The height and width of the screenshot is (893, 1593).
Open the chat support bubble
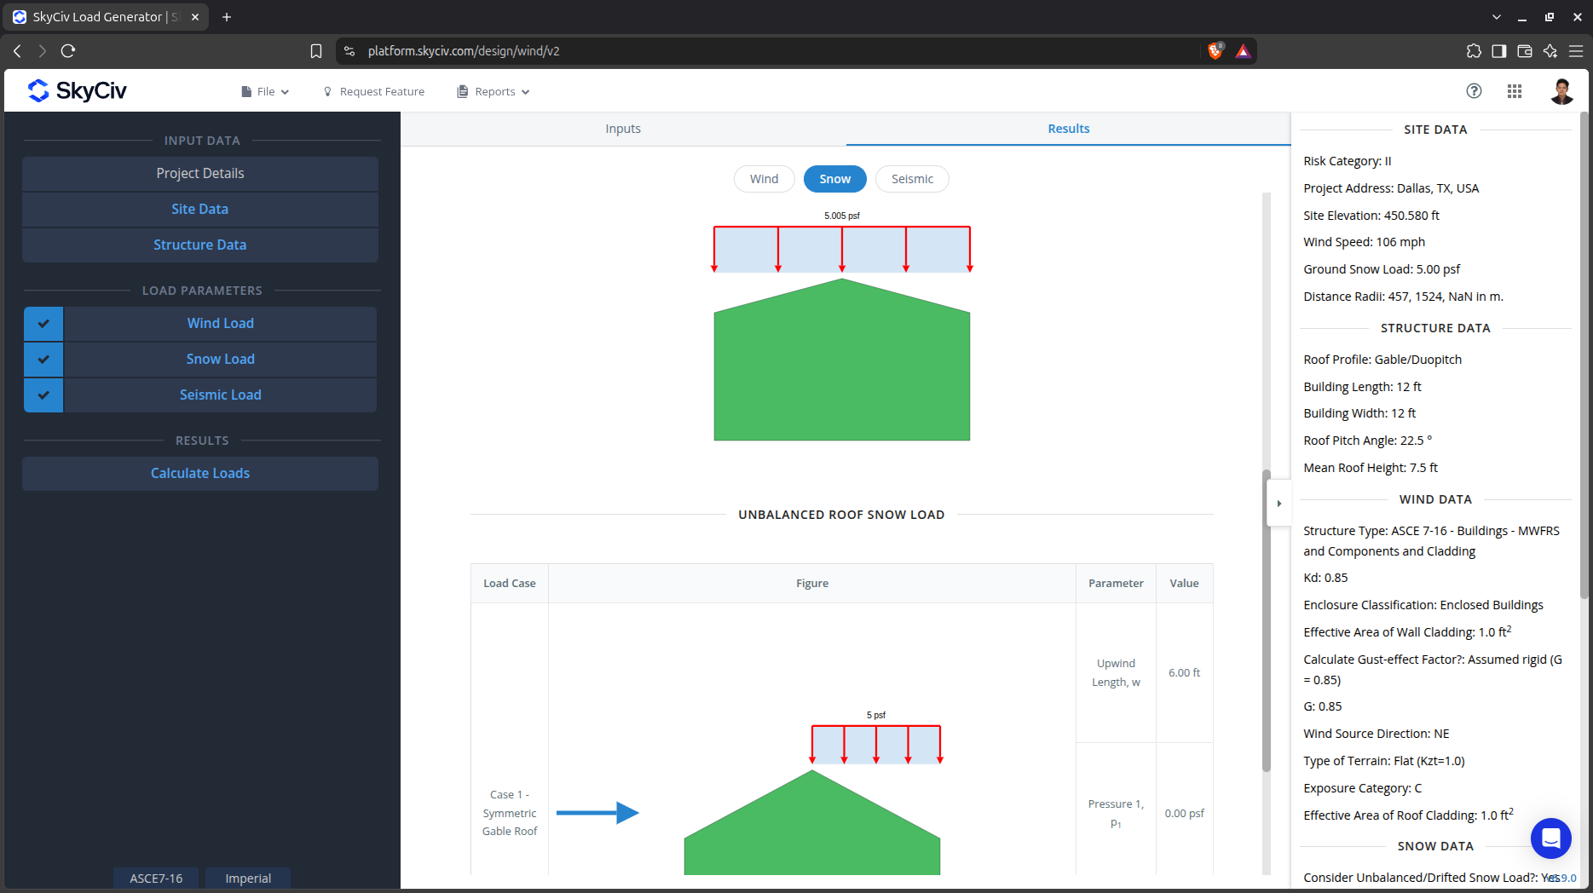pos(1550,838)
